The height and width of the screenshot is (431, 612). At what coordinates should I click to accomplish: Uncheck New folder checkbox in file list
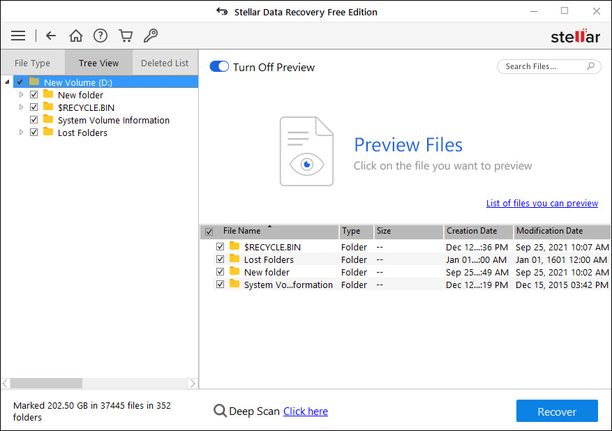(x=220, y=271)
